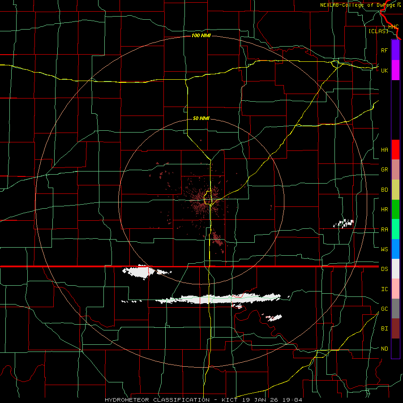The width and height of the screenshot is (403, 403).
Task: Select the red HA legend swatch
Action: (395, 150)
